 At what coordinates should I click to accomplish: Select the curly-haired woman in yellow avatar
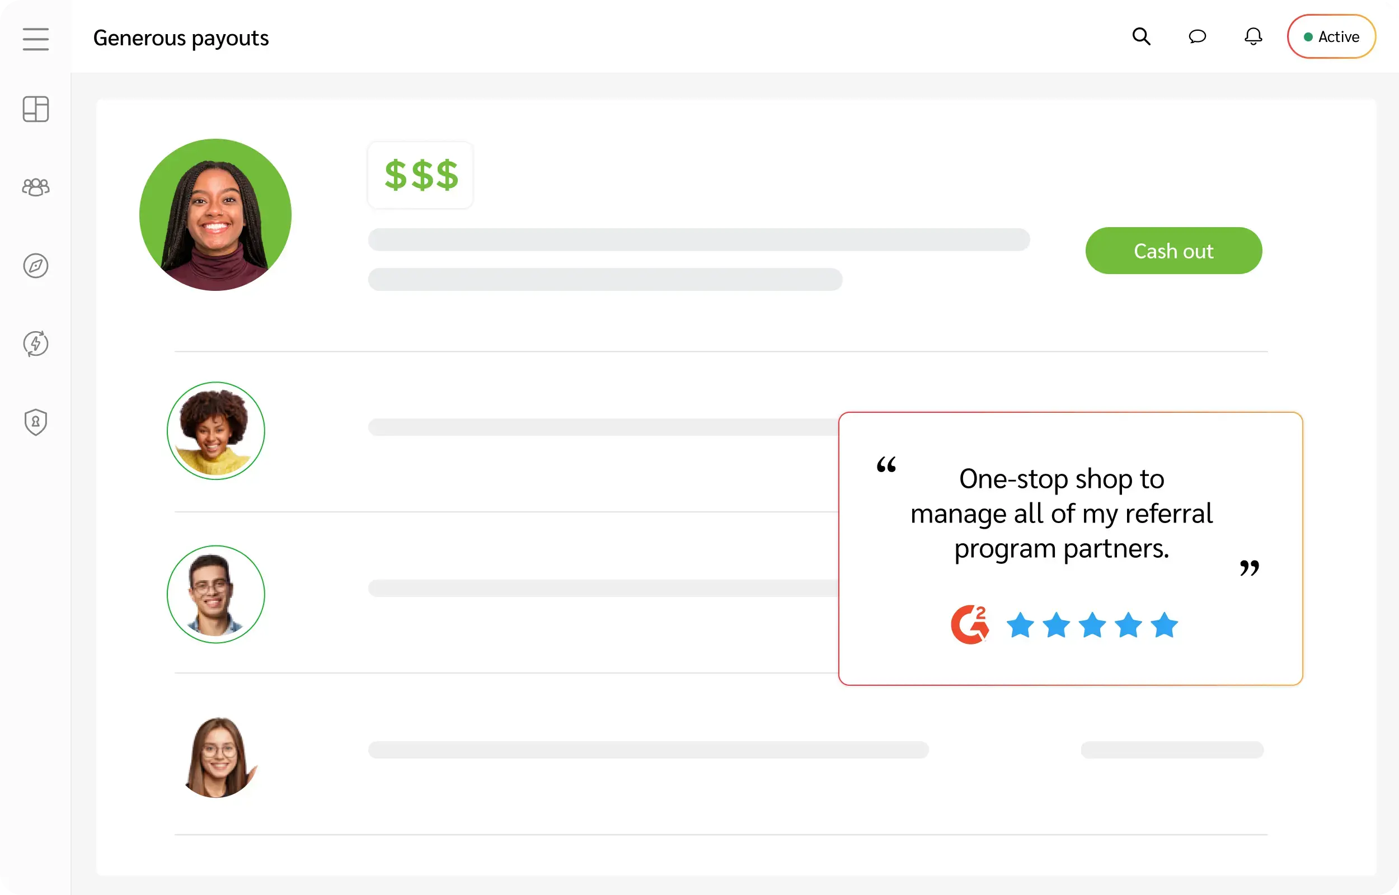[x=215, y=431]
